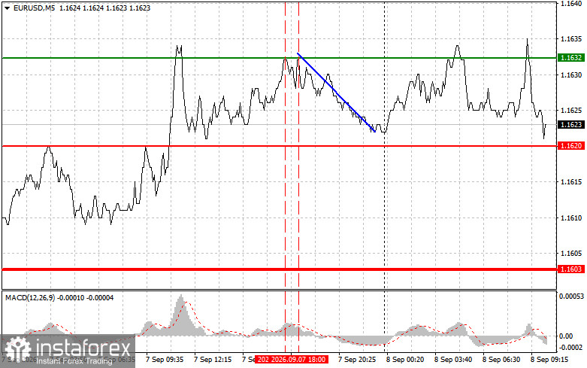This screenshot has width=587, height=368.
Task: Click the 7 Sep 20:25 time label
Action: 357,360
